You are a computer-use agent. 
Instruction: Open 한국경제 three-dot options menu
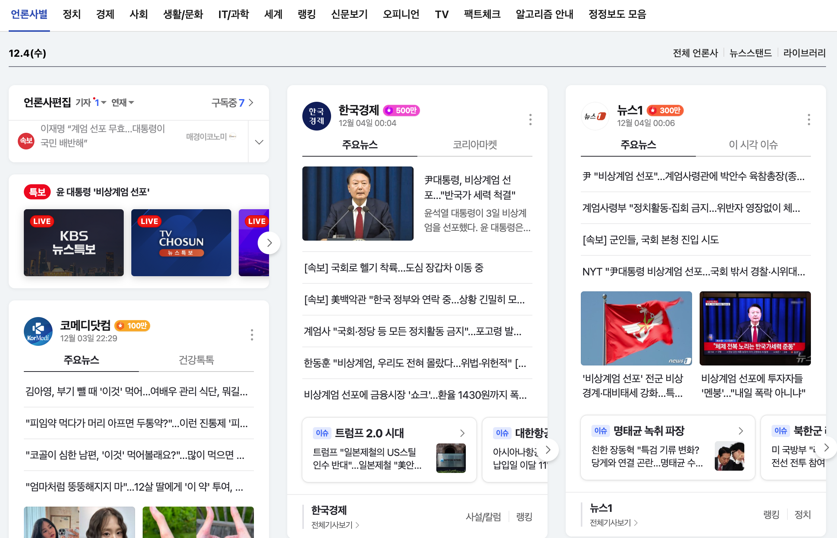530,120
